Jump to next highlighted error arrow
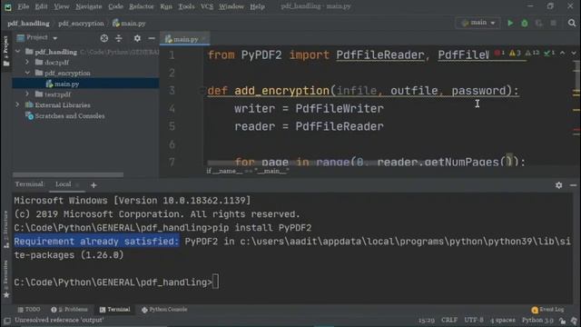 point(573,53)
